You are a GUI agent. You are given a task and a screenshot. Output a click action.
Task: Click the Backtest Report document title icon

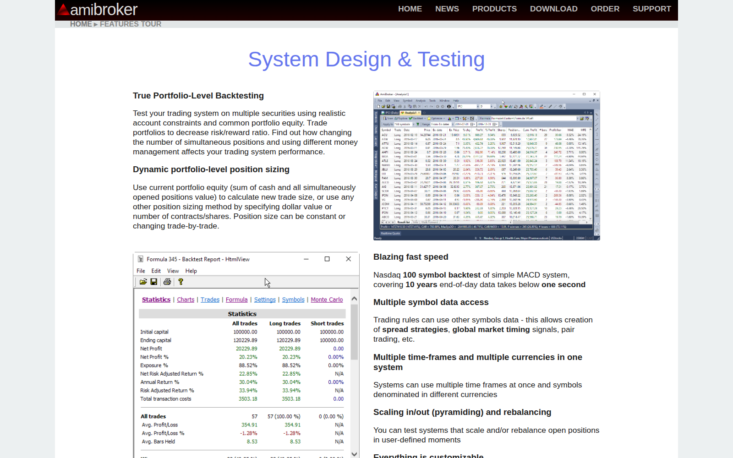tap(141, 259)
